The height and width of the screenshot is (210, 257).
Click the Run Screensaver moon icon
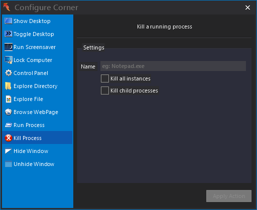[9, 47]
